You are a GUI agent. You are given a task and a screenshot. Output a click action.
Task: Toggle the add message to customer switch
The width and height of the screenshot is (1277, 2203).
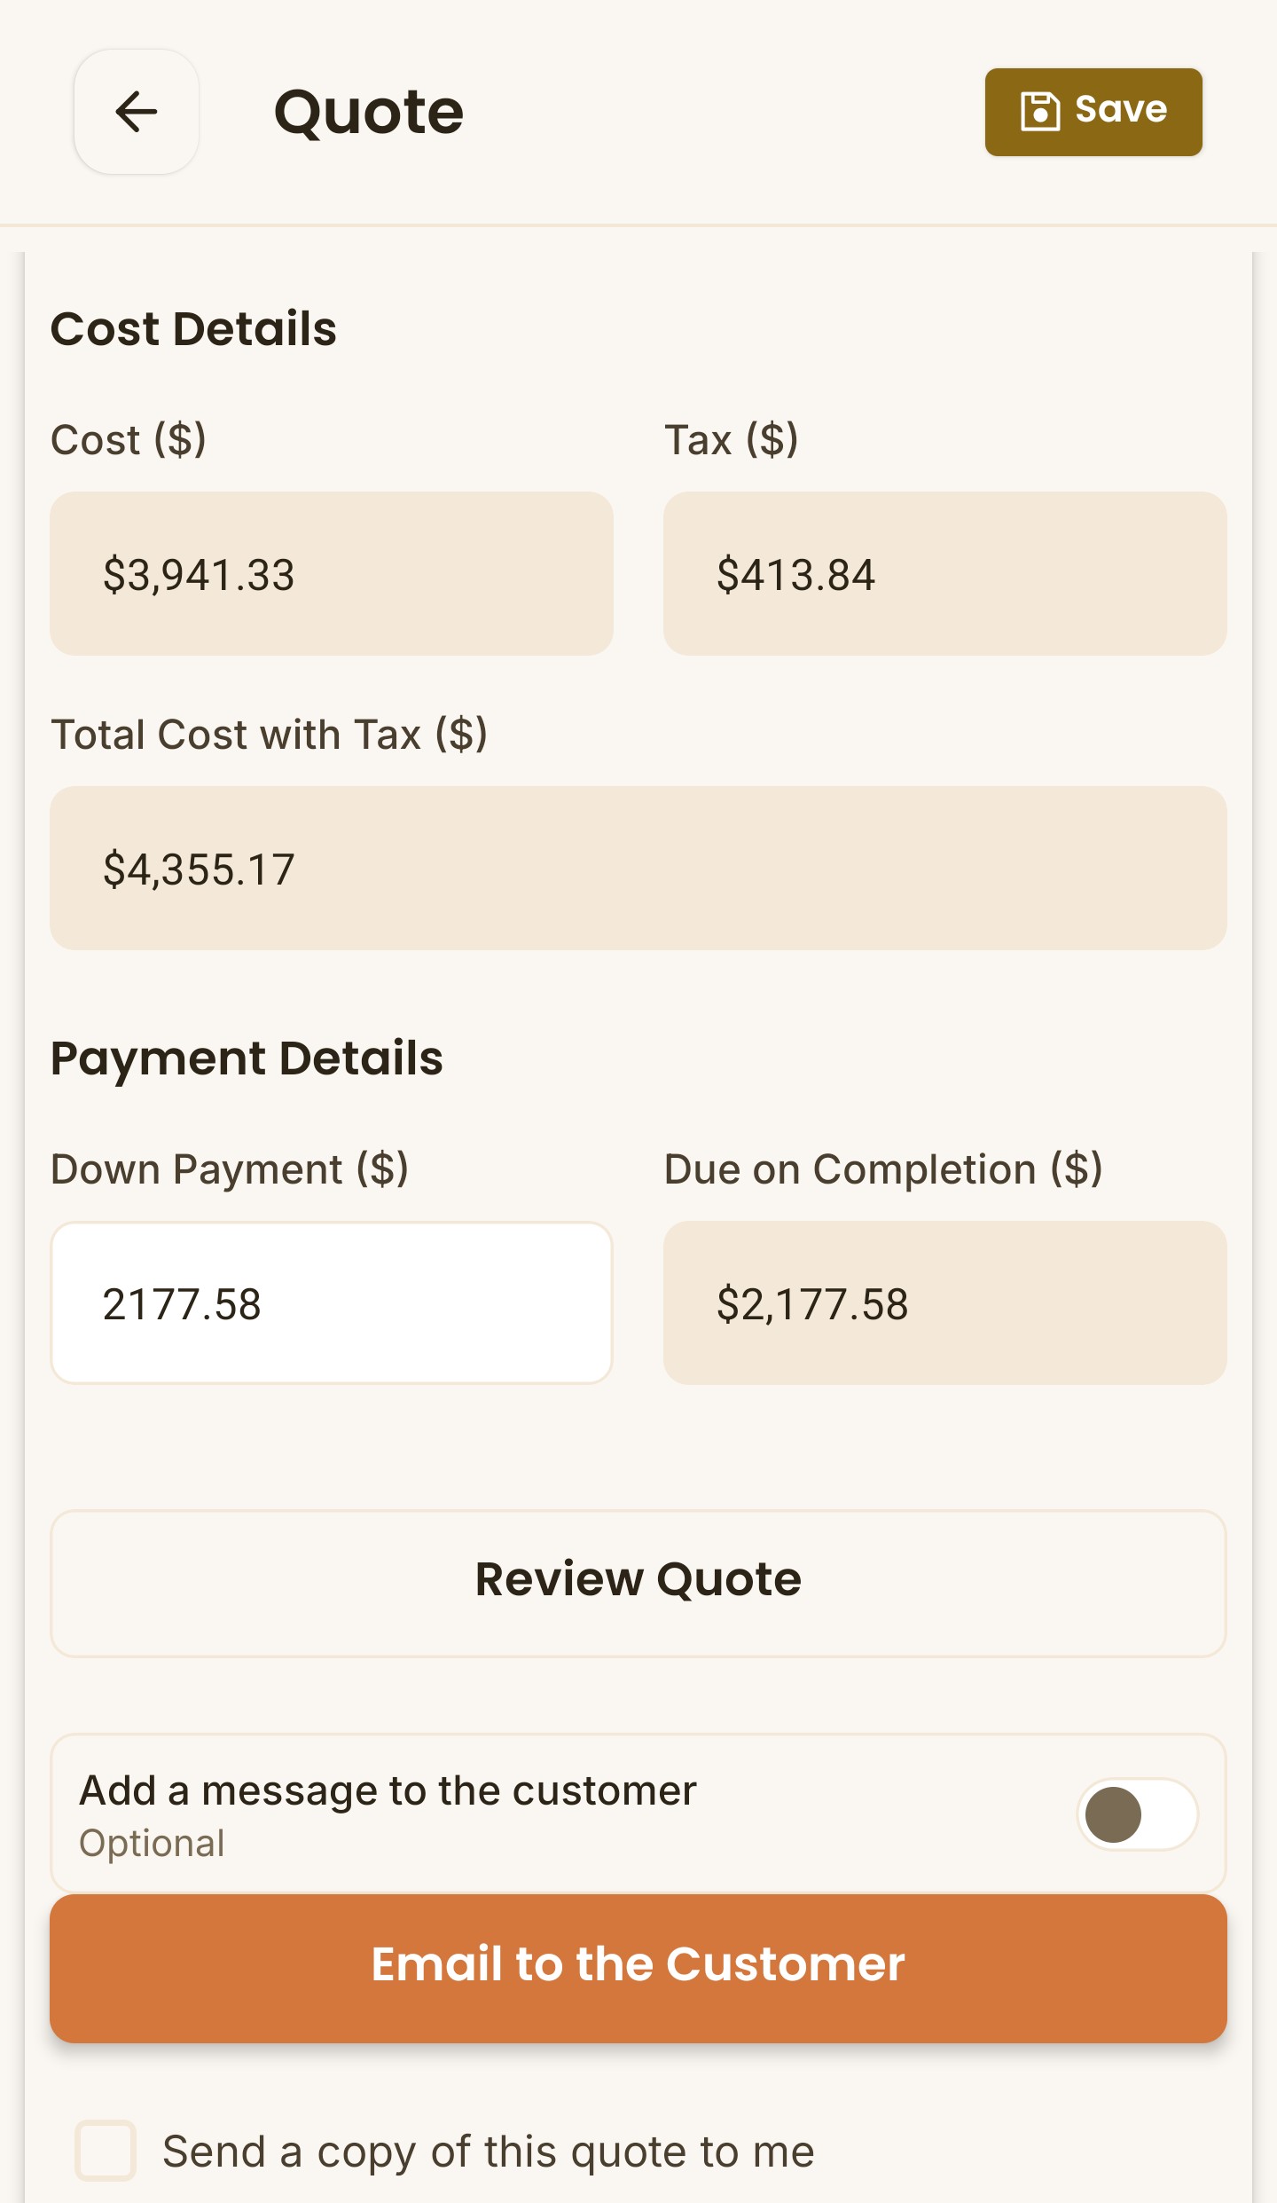click(1137, 1814)
